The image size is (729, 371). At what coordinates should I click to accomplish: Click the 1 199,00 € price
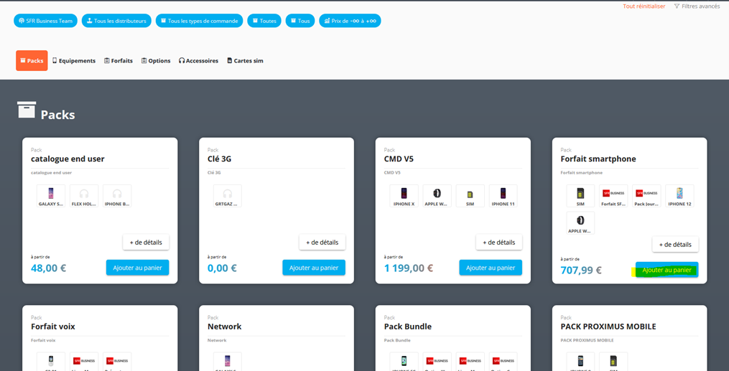(x=409, y=268)
